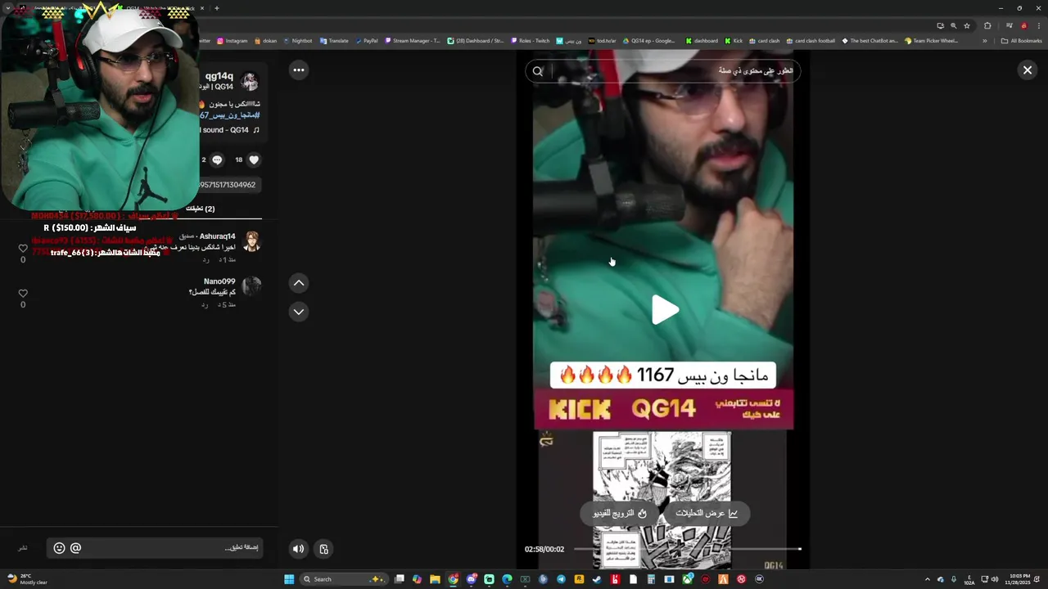The height and width of the screenshot is (589, 1048).
Task: Open the qg14q profile avatar
Action: [x=250, y=81]
